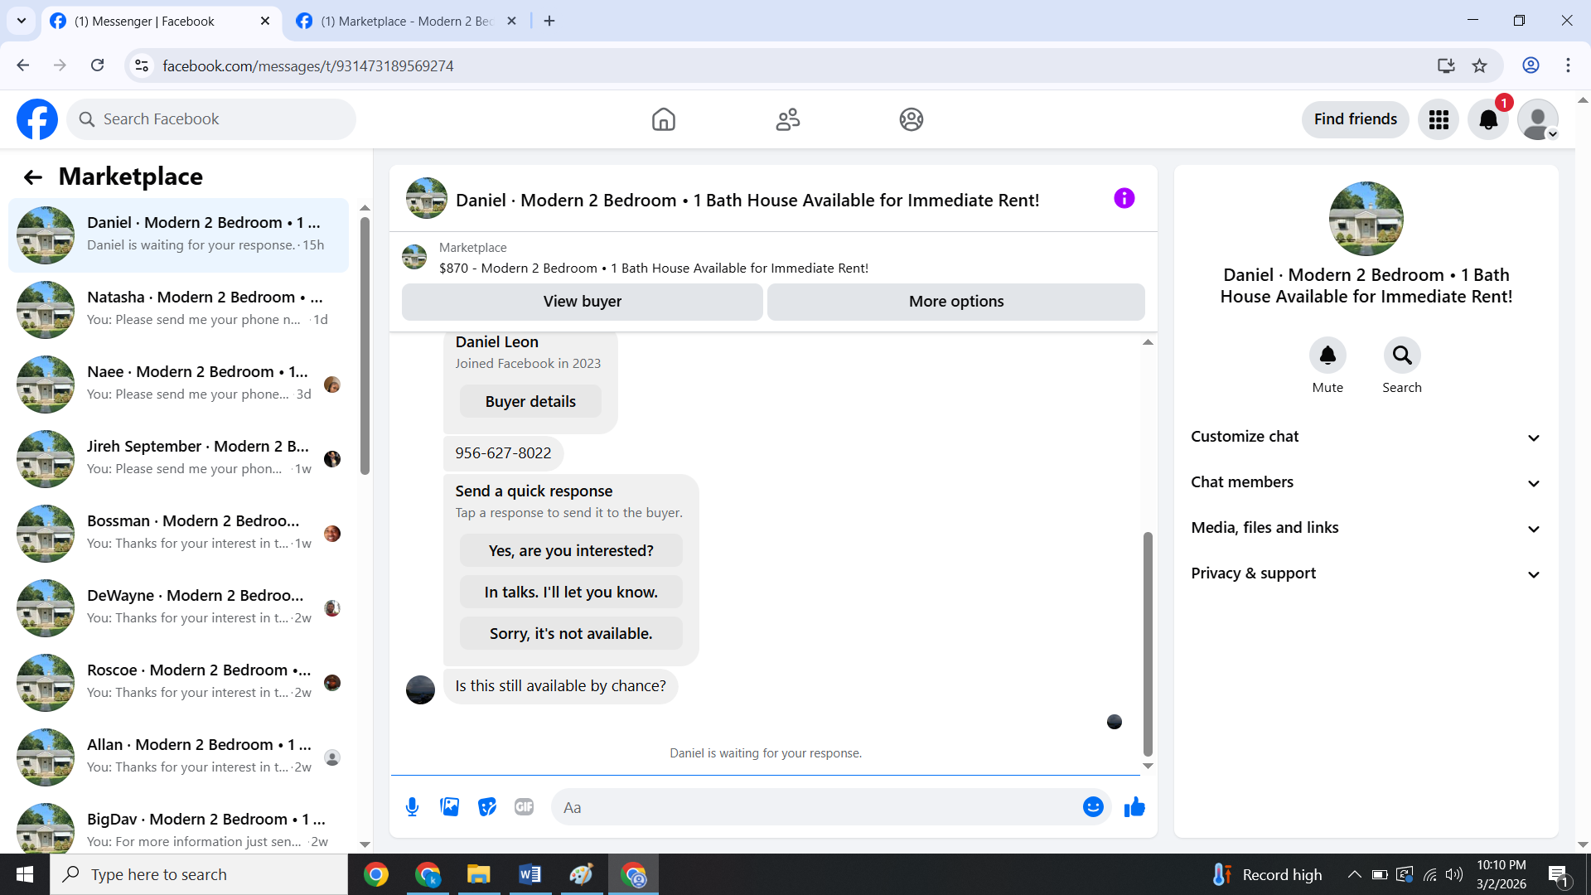The height and width of the screenshot is (895, 1591).
Task: Expand Chat members section
Action: pos(1366,482)
